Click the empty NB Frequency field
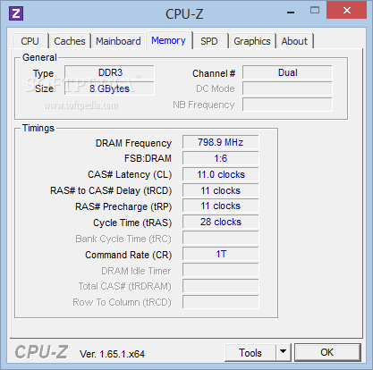 click(x=287, y=105)
